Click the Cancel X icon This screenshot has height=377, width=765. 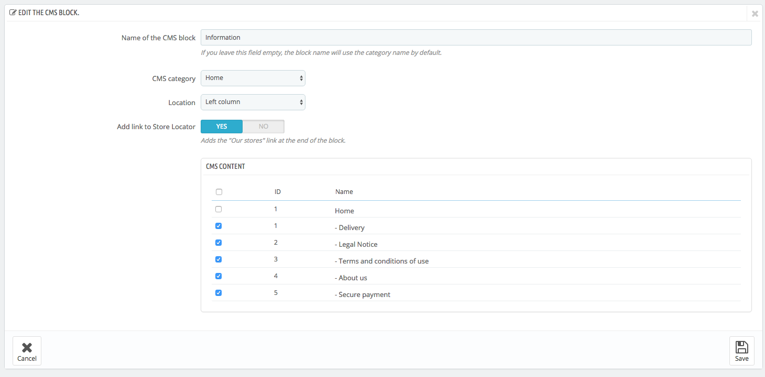click(x=27, y=347)
